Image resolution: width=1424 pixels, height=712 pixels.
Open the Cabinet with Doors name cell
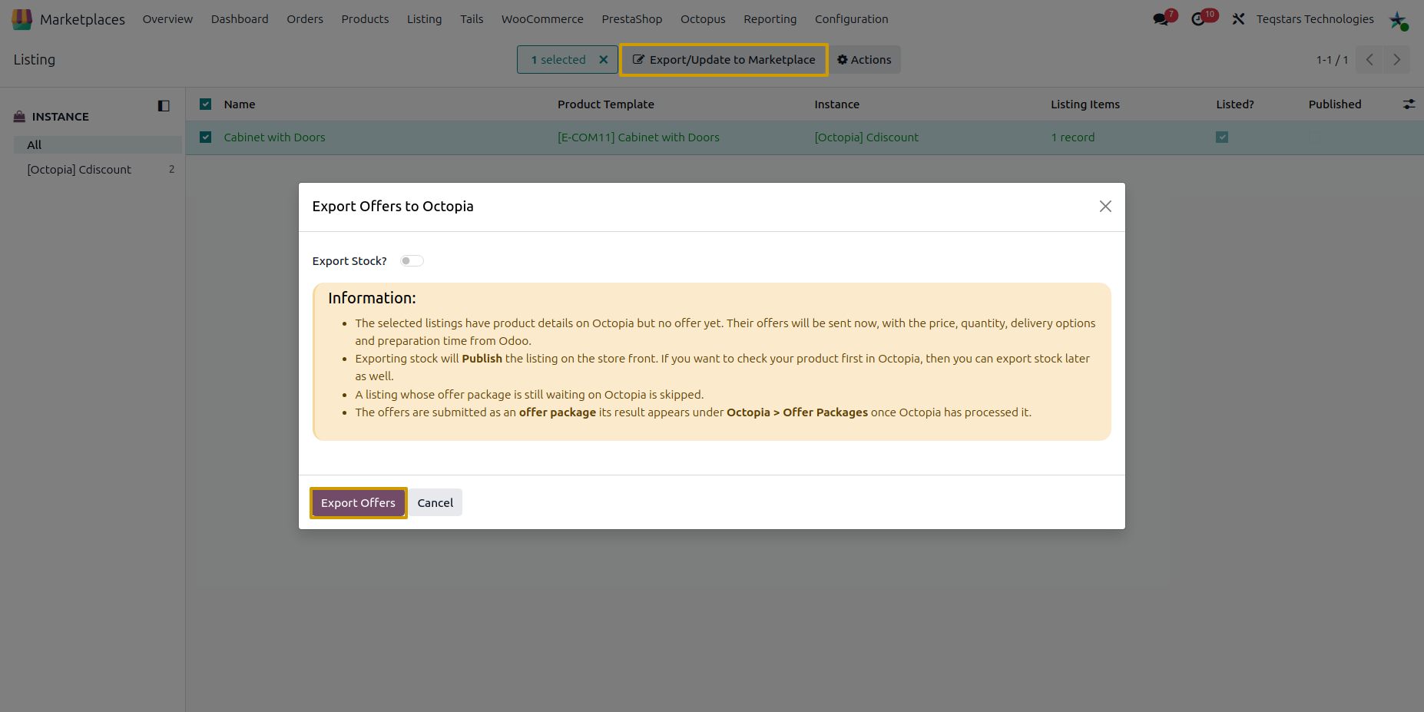(274, 137)
